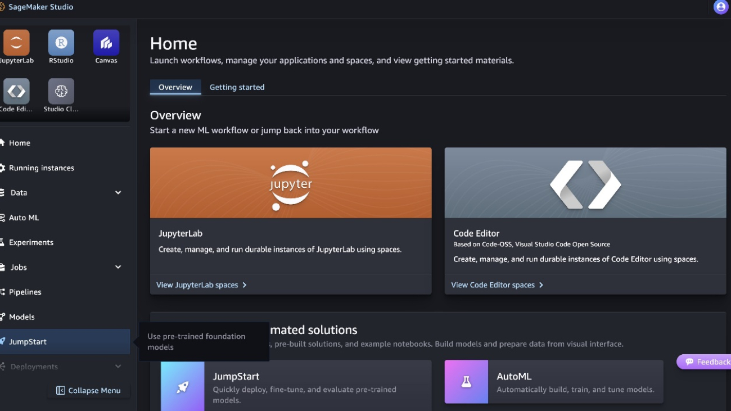The image size is (731, 411).
Task: Open the JupyterLab app icon
Action: pos(16,43)
